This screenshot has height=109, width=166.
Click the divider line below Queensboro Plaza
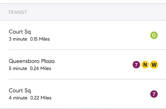pos(87,79)
